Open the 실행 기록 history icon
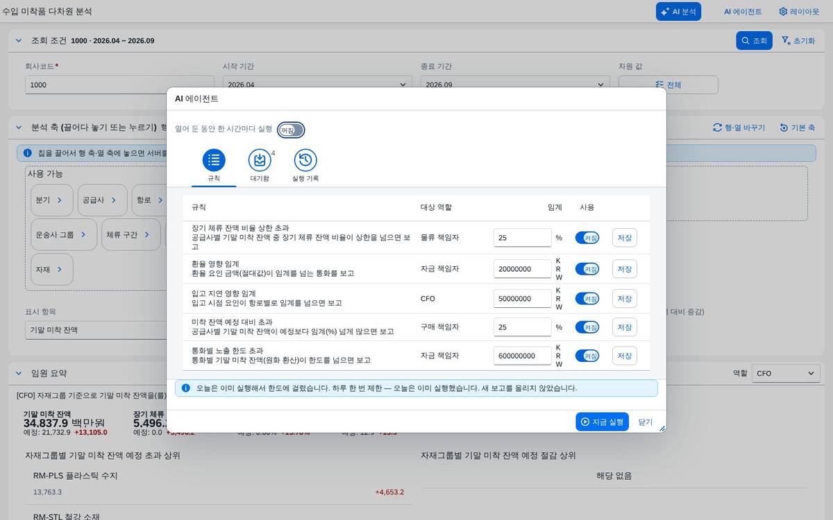Image resolution: width=833 pixels, height=520 pixels. pyautogui.click(x=305, y=160)
